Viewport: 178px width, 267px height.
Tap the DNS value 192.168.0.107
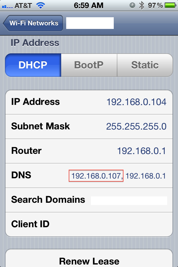pyautogui.click(x=96, y=176)
